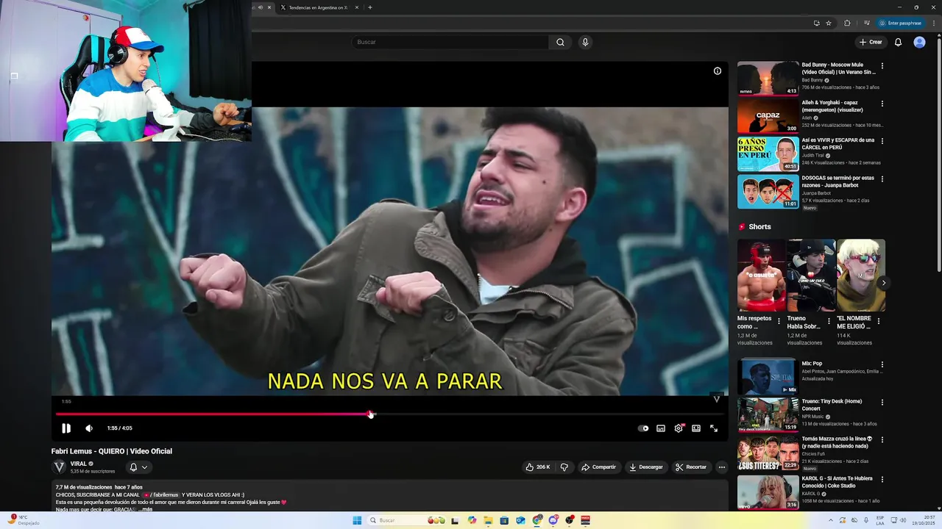
Task: Click the Descargar button
Action: (645, 467)
